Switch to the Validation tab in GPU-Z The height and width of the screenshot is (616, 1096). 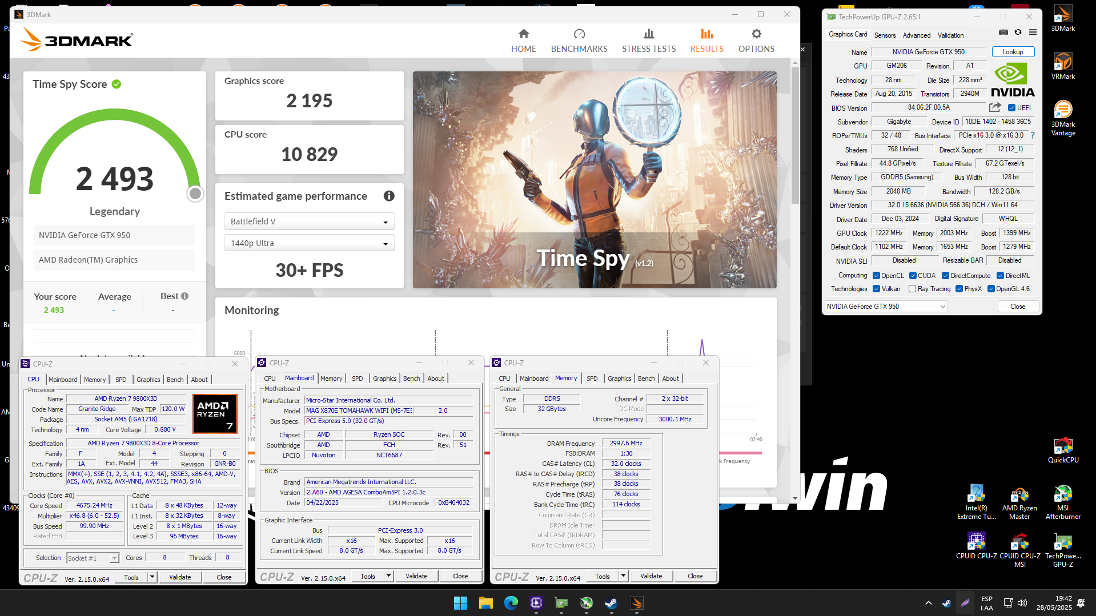pyautogui.click(x=950, y=35)
